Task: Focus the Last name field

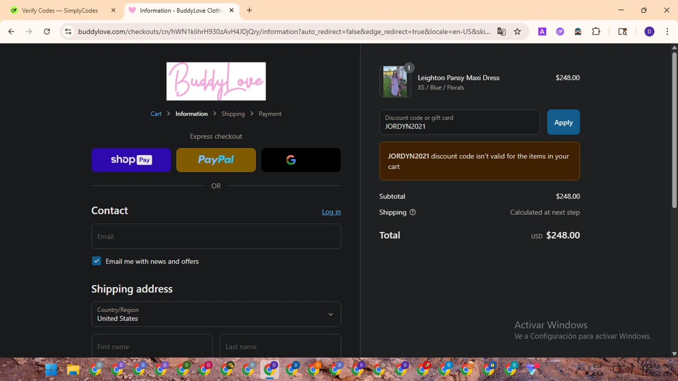Action: click(280, 346)
